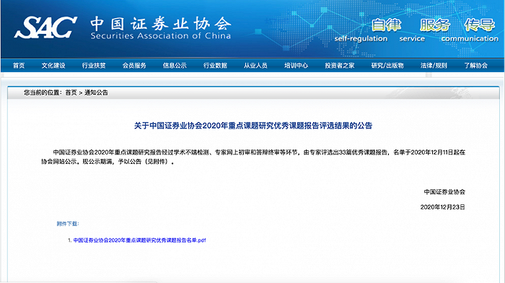This screenshot has height=283, width=505.
Task: Open 了解协会 navigation item
Action: (x=475, y=66)
